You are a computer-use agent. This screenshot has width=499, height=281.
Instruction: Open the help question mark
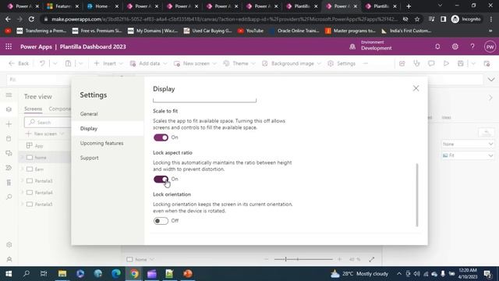(x=472, y=47)
